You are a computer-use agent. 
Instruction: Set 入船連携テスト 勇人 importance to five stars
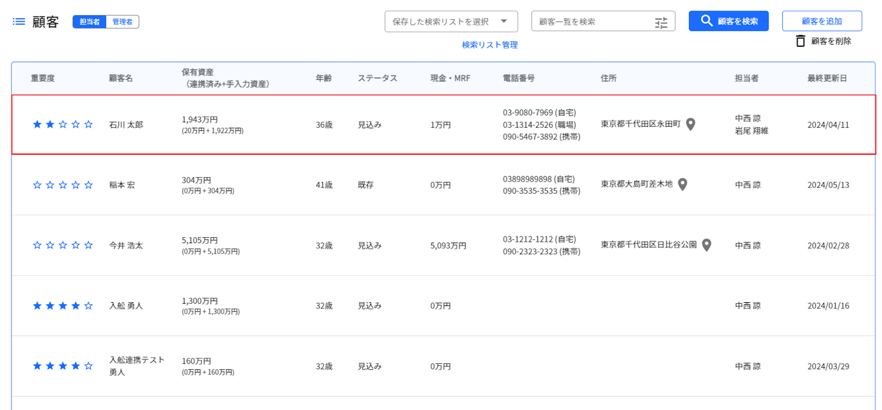pyautogui.click(x=88, y=366)
